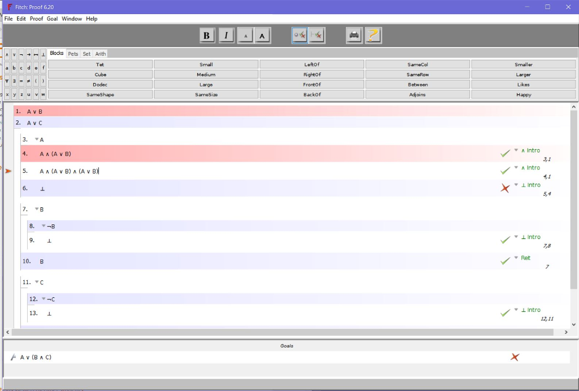
Task: Insert the conjunction ∧ symbol
Action: tap(7, 54)
